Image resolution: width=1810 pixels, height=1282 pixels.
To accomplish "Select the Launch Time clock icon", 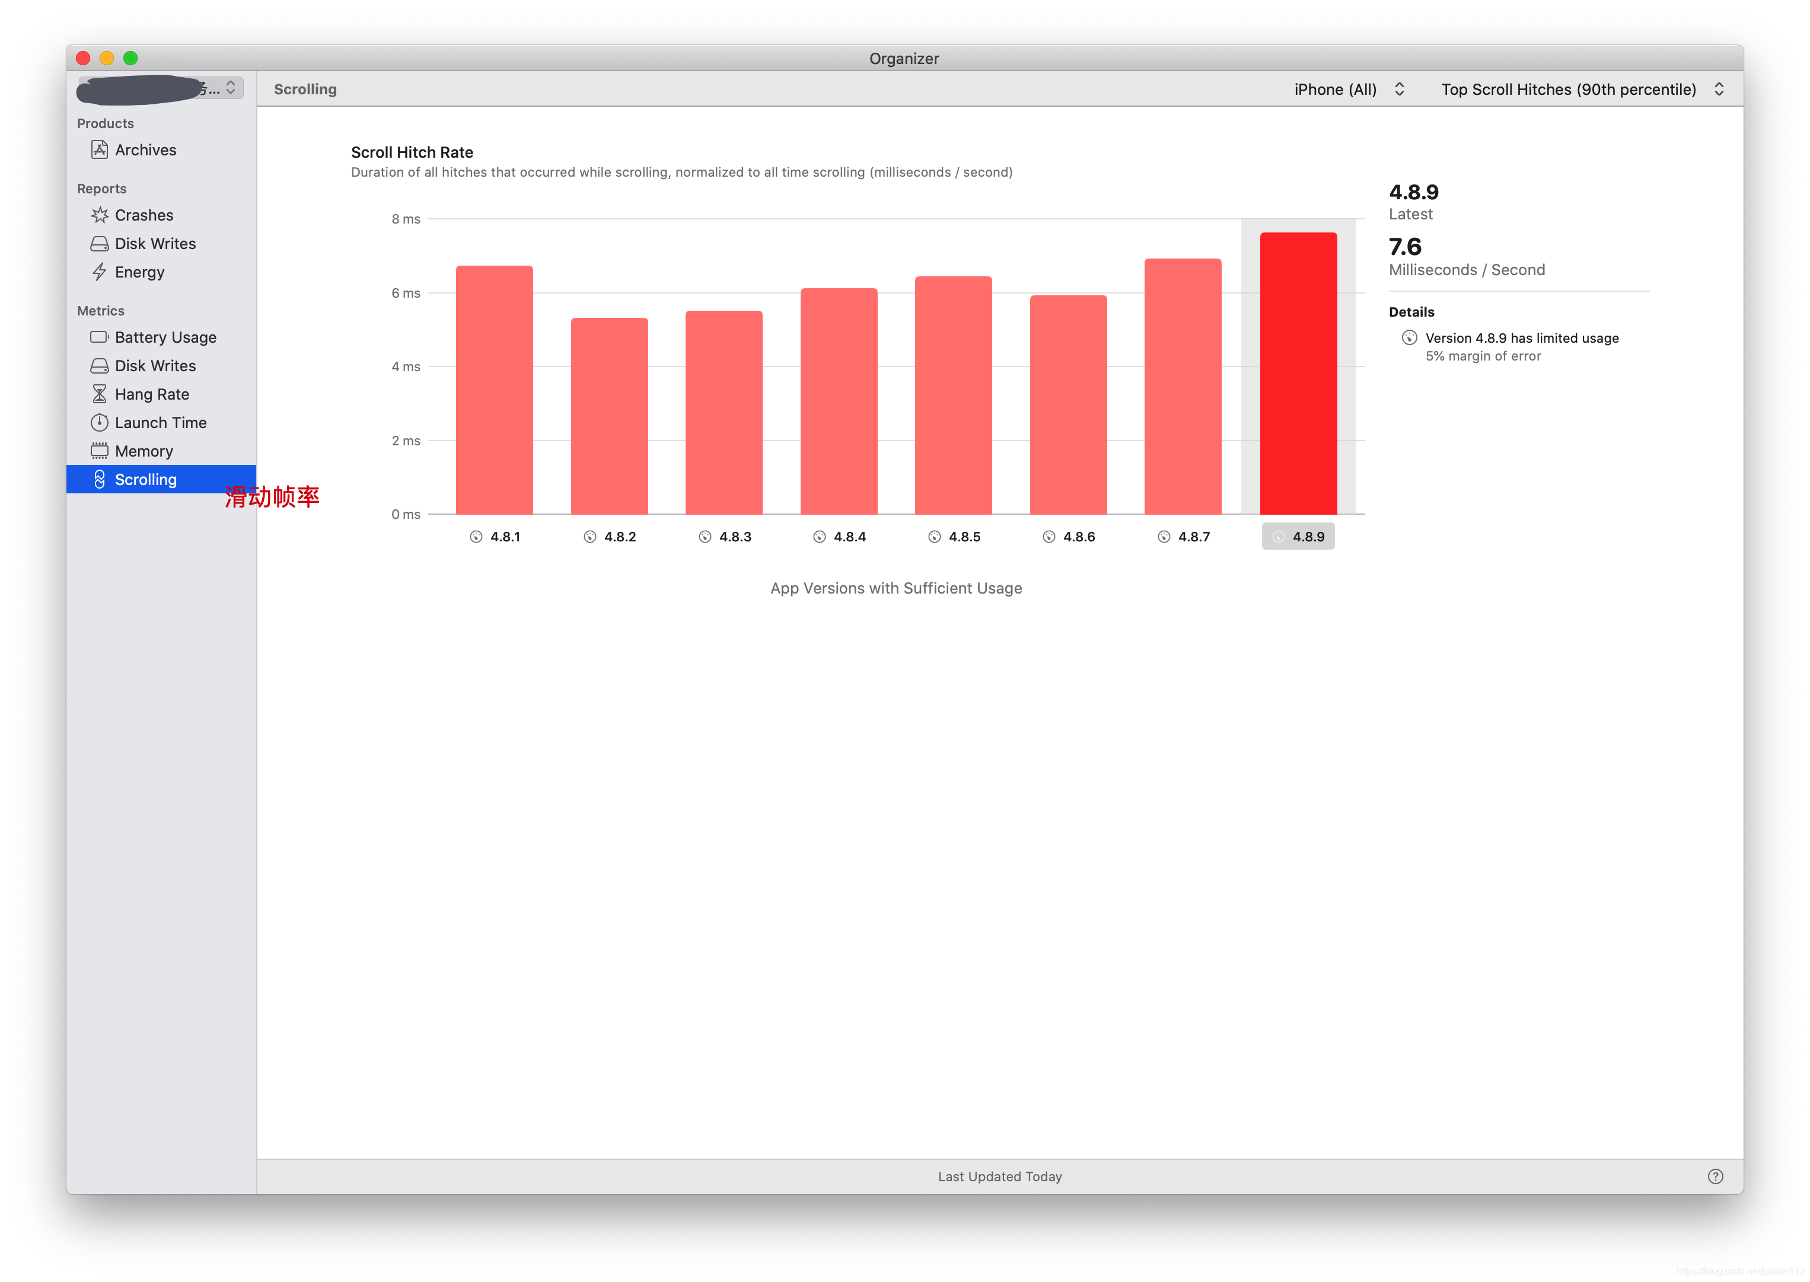I will click(x=100, y=422).
